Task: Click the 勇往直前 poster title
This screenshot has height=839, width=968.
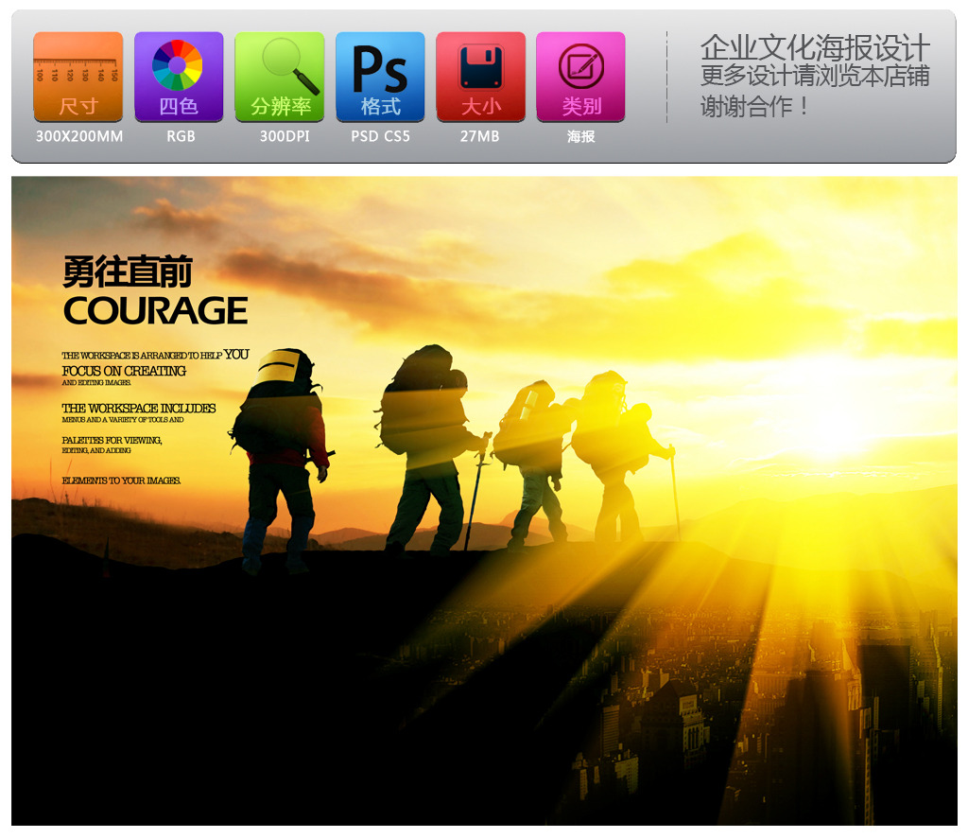Action: 127,272
